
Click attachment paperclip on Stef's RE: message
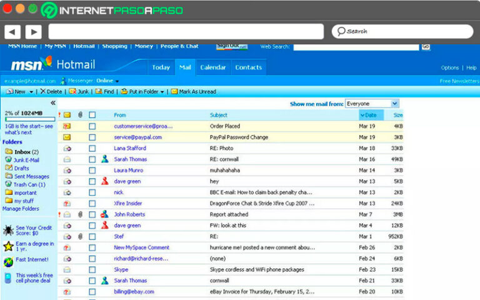[x=80, y=236]
